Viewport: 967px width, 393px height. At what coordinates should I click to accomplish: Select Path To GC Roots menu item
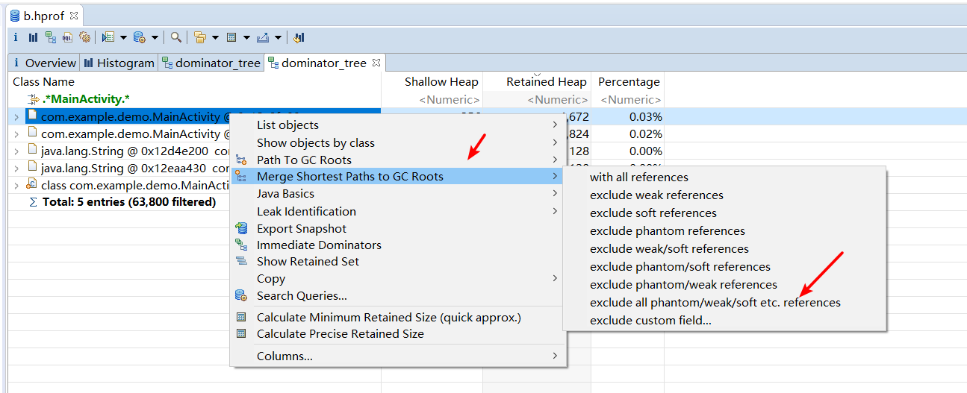tap(304, 160)
